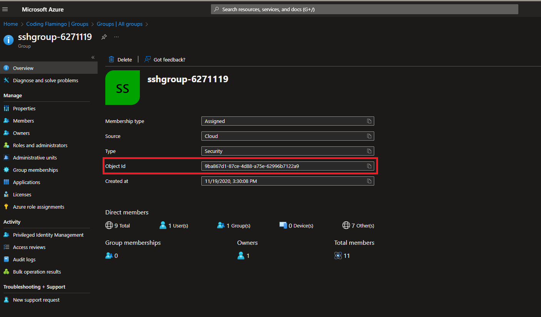Copy the Source value

(369, 136)
